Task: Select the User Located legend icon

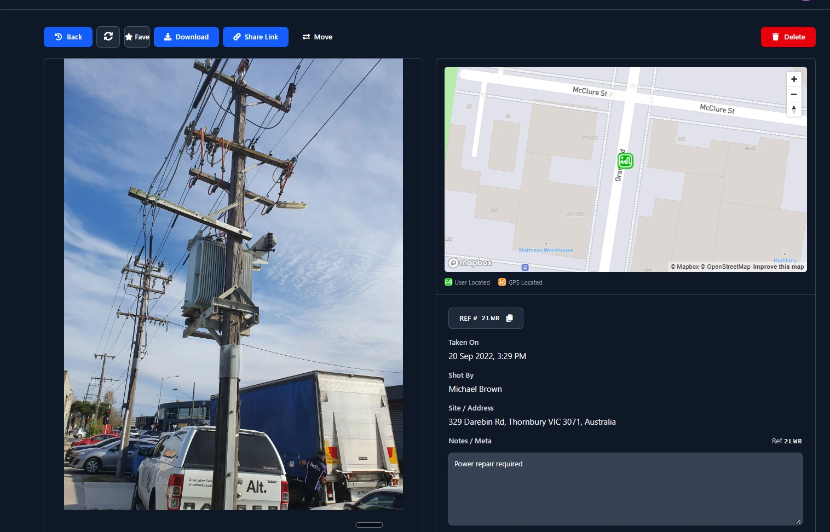Action: [x=448, y=282]
